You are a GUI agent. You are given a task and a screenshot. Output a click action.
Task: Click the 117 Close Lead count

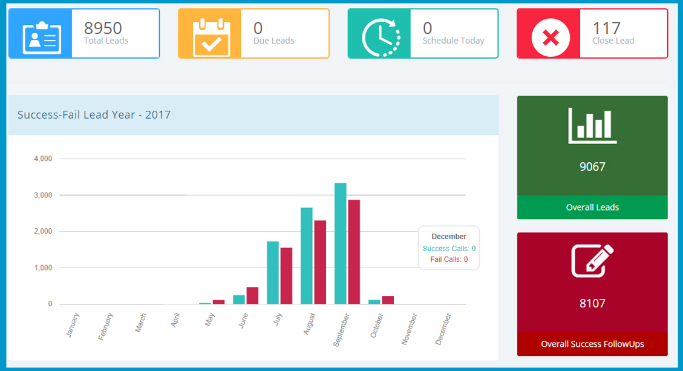606,28
